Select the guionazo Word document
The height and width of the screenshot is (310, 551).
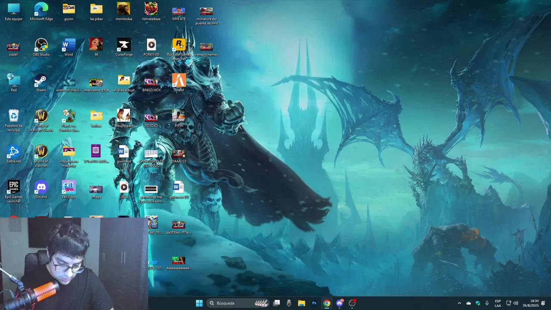[x=124, y=154]
